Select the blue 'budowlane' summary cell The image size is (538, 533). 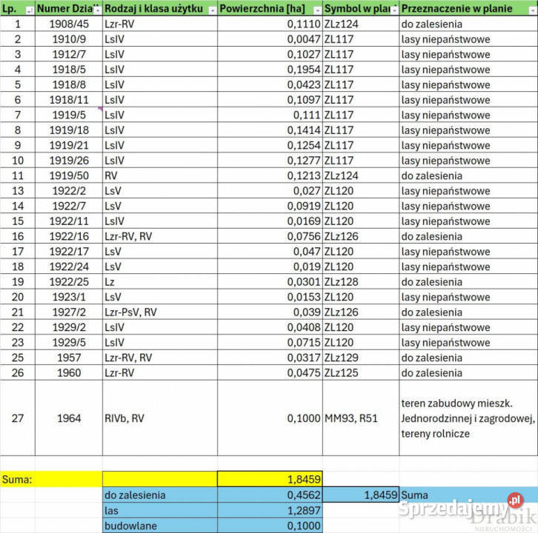(x=159, y=526)
